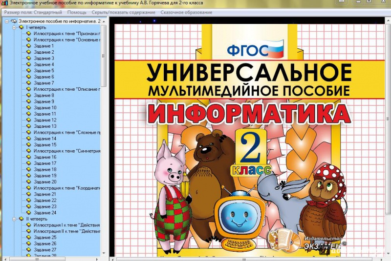The image size is (391, 261).
Task: Click the book icon next to 'Задание 11'
Action: [x=29, y=114]
